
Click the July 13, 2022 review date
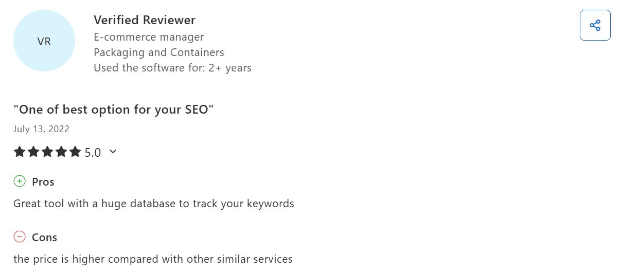41,129
